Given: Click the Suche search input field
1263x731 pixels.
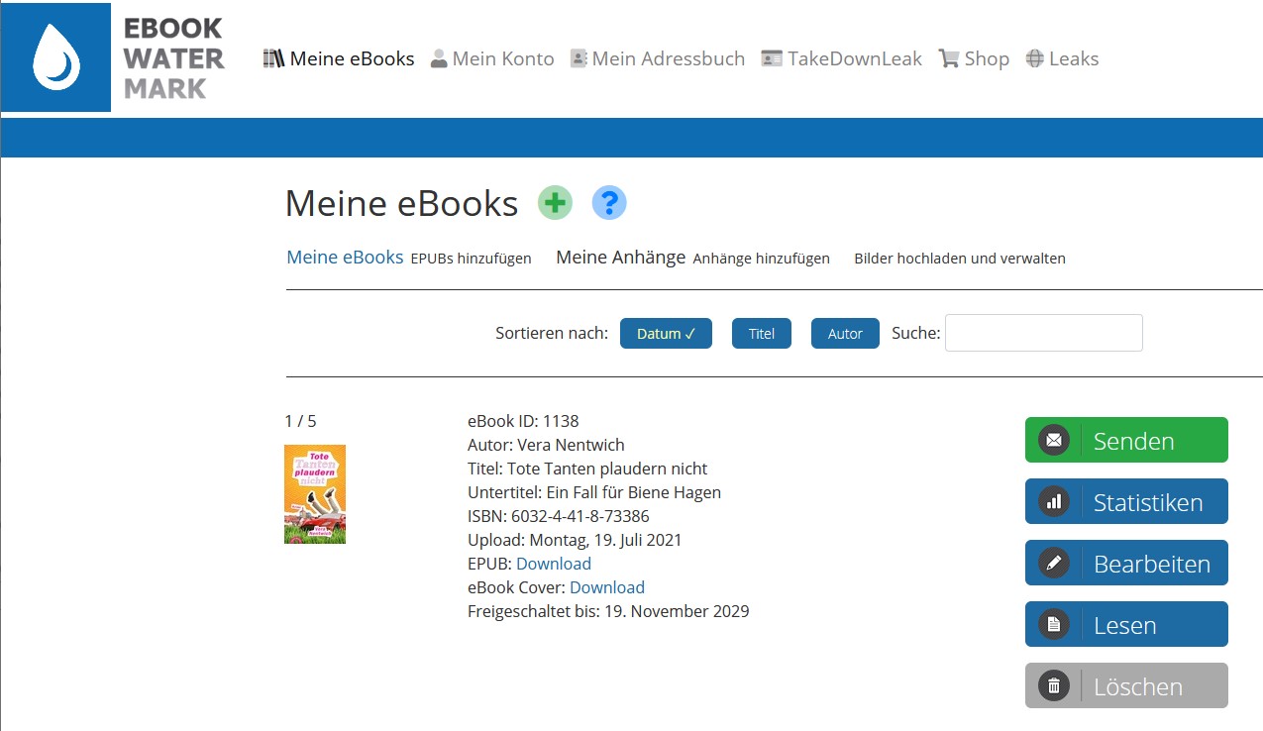Looking at the screenshot, I should 1042,333.
